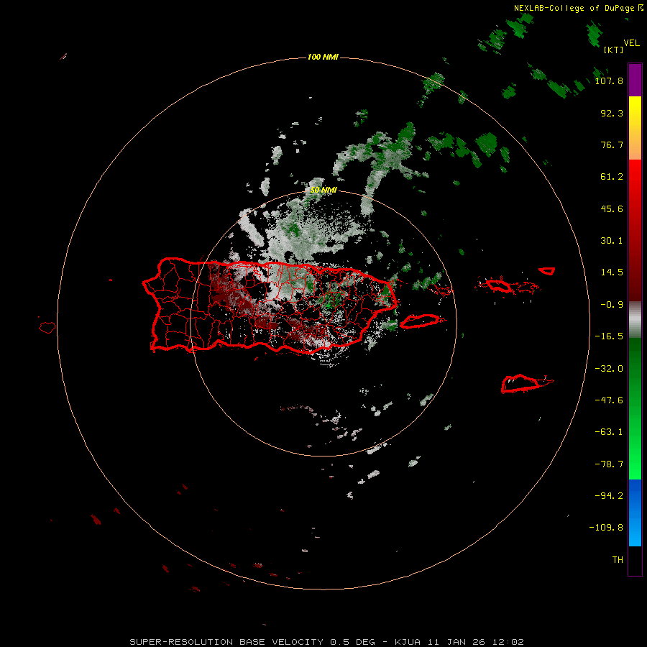
Task: Pick the gray segment near -0.9 on the color bar
Action: [635, 319]
